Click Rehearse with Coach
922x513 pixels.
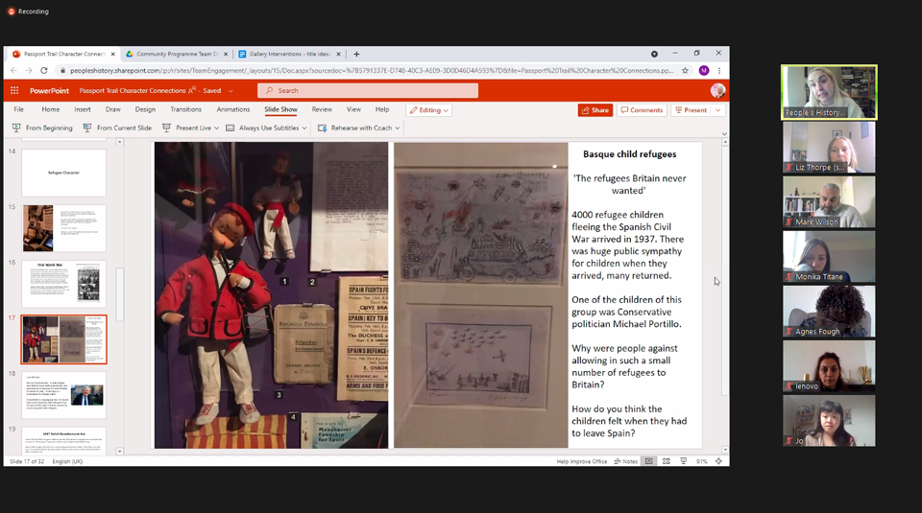click(x=355, y=128)
